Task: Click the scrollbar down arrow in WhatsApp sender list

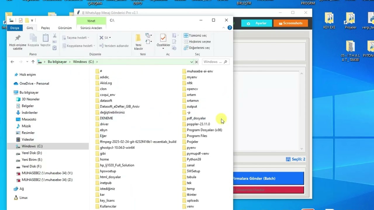Action: tap(302, 149)
